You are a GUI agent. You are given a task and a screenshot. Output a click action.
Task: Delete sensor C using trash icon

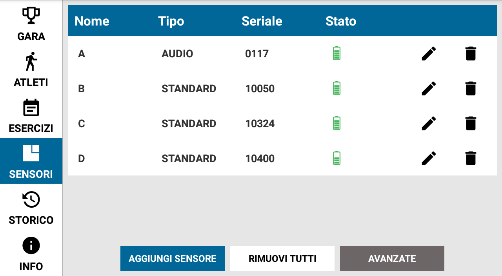pos(471,123)
